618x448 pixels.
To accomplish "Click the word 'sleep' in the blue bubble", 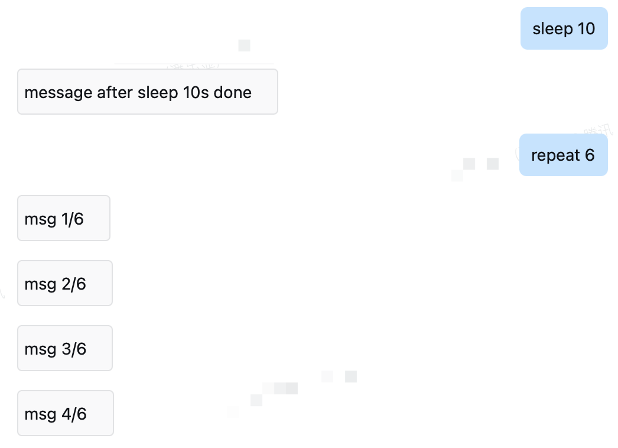I will pos(552,30).
